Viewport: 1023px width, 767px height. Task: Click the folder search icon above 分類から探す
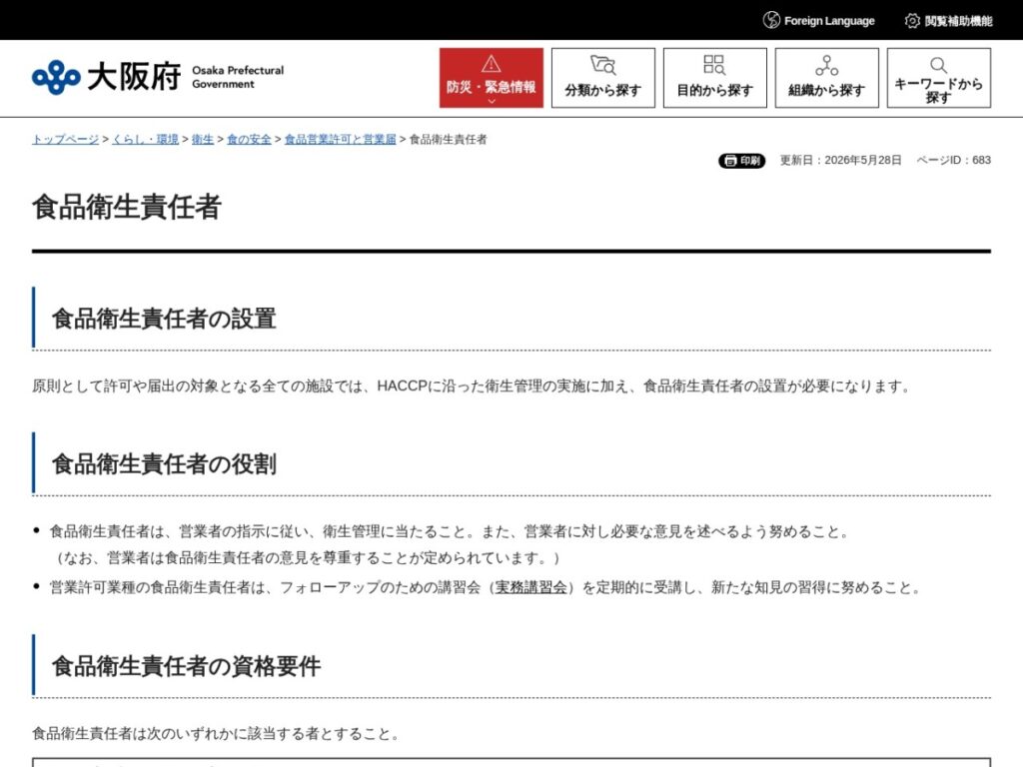tap(602, 65)
